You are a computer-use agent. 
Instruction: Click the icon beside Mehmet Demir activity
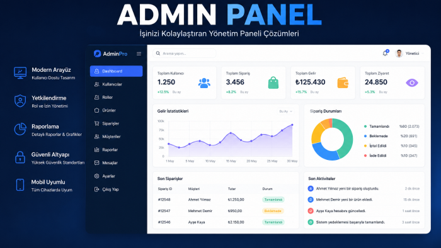311,200
